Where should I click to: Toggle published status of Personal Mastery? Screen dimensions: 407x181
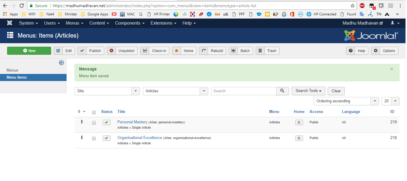point(107,122)
